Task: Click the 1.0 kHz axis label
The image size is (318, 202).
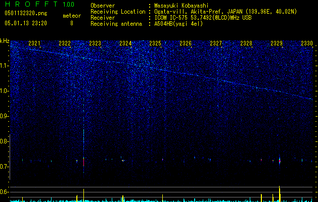Action: click(x=4, y=91)
